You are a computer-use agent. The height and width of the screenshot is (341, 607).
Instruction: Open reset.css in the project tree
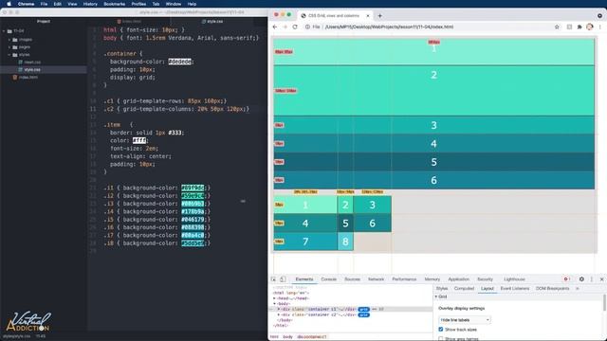(x=32, y=63)
